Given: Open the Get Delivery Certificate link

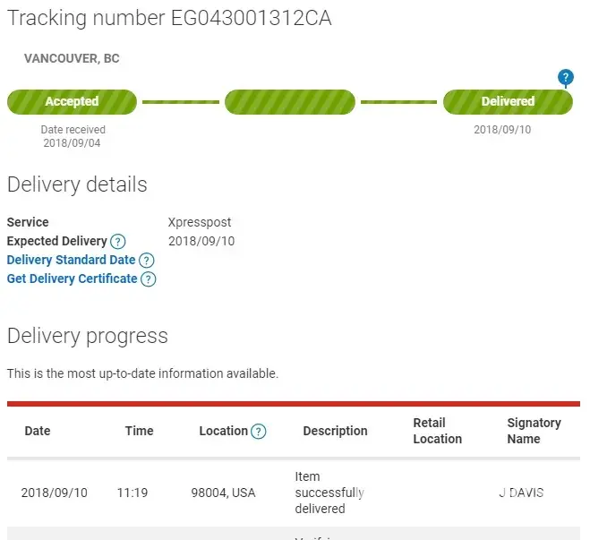Looking at the screenshot, I should [x=72, y=279].
